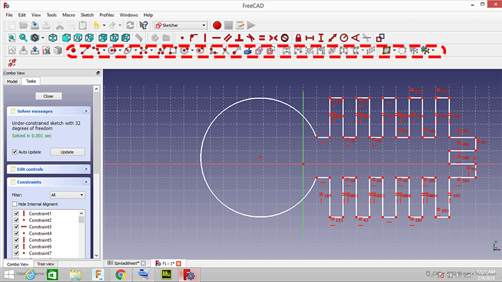This screenshot has height=282, width=502.
Task: Open the Sketcher workbench dropdown
Action: click(181, 25)
